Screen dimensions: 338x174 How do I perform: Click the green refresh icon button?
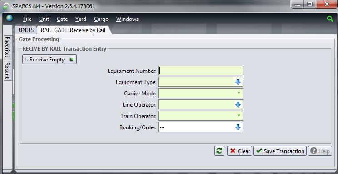point(219,151)
